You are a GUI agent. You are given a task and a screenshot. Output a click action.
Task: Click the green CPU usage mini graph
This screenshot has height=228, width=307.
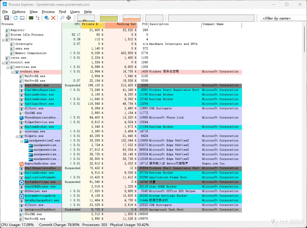coord(86,18)
